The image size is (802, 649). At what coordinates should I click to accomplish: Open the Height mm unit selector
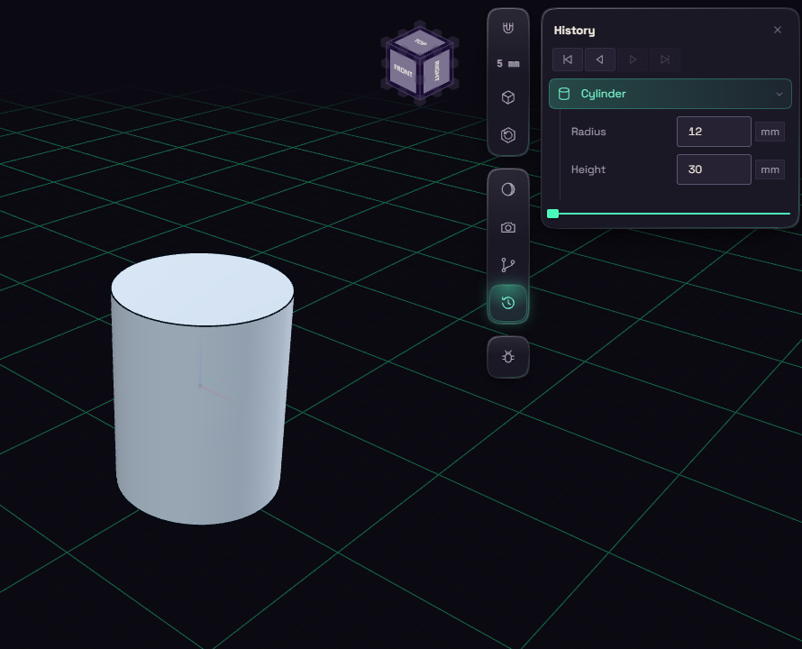770,170
